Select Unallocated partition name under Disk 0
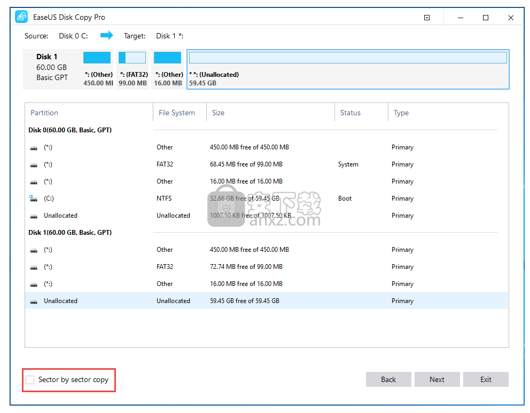 click(60, 216)
